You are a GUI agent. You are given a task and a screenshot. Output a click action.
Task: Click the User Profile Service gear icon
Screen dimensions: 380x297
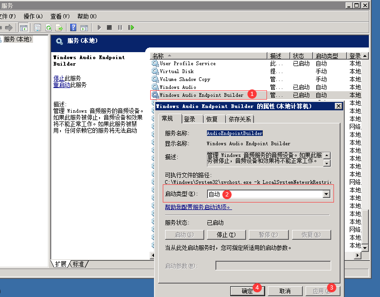[x=155, y=63]
